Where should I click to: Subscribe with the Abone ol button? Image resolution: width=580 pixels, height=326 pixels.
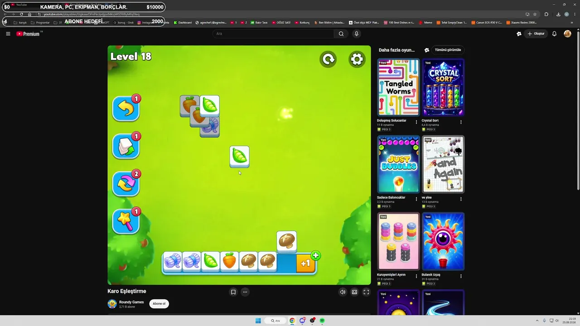tap(159, 304)
